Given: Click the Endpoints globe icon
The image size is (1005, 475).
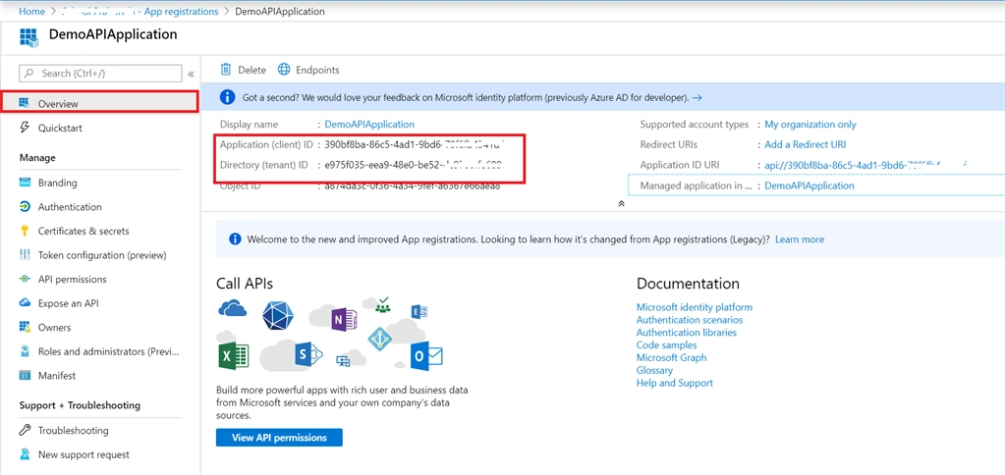Looking at the screenshot, I should (284, 69).
